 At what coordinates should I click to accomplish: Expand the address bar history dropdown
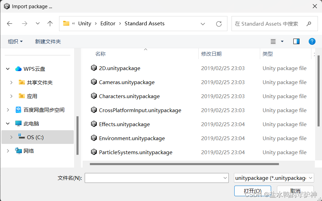pyautogui.click(x=203, y=24)
